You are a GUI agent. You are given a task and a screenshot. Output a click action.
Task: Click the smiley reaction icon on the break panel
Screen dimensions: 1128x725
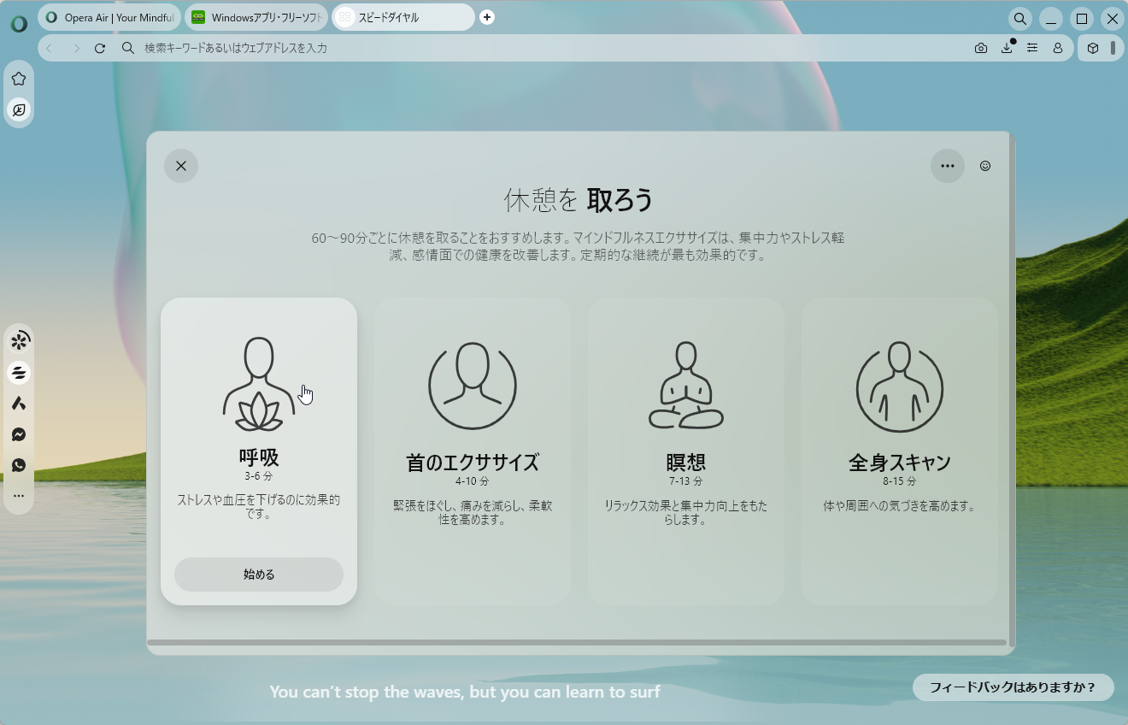pyautogui.click(x=984, y=165)
